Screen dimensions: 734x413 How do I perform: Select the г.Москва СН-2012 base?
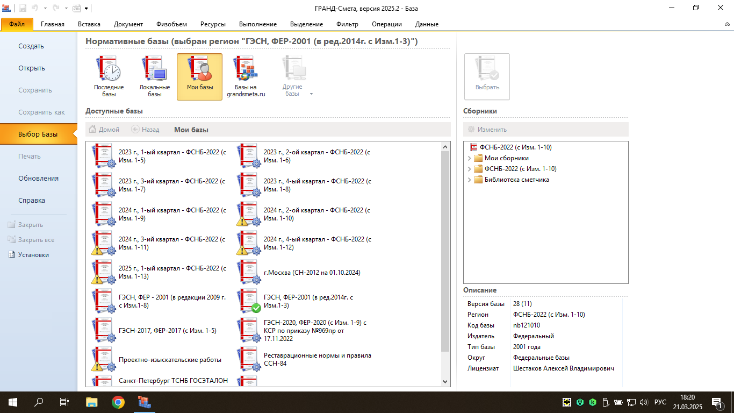coord(305,272)
